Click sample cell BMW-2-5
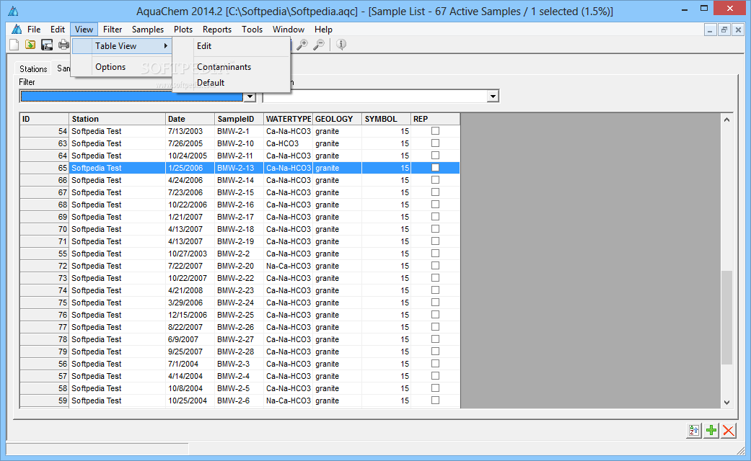The width and height of the screenshot is (751, 461). click(239, 388)
